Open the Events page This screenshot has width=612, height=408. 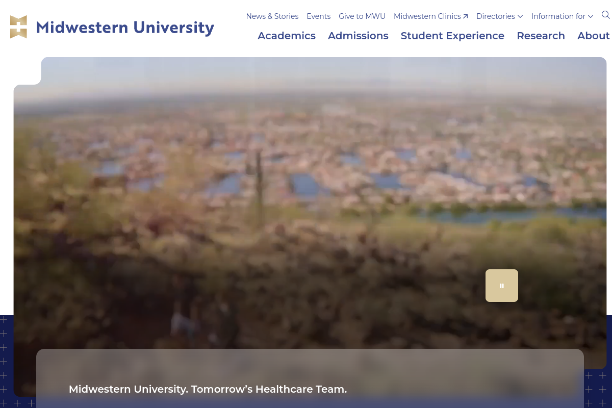pyautogui.click(x=318, y=16)
